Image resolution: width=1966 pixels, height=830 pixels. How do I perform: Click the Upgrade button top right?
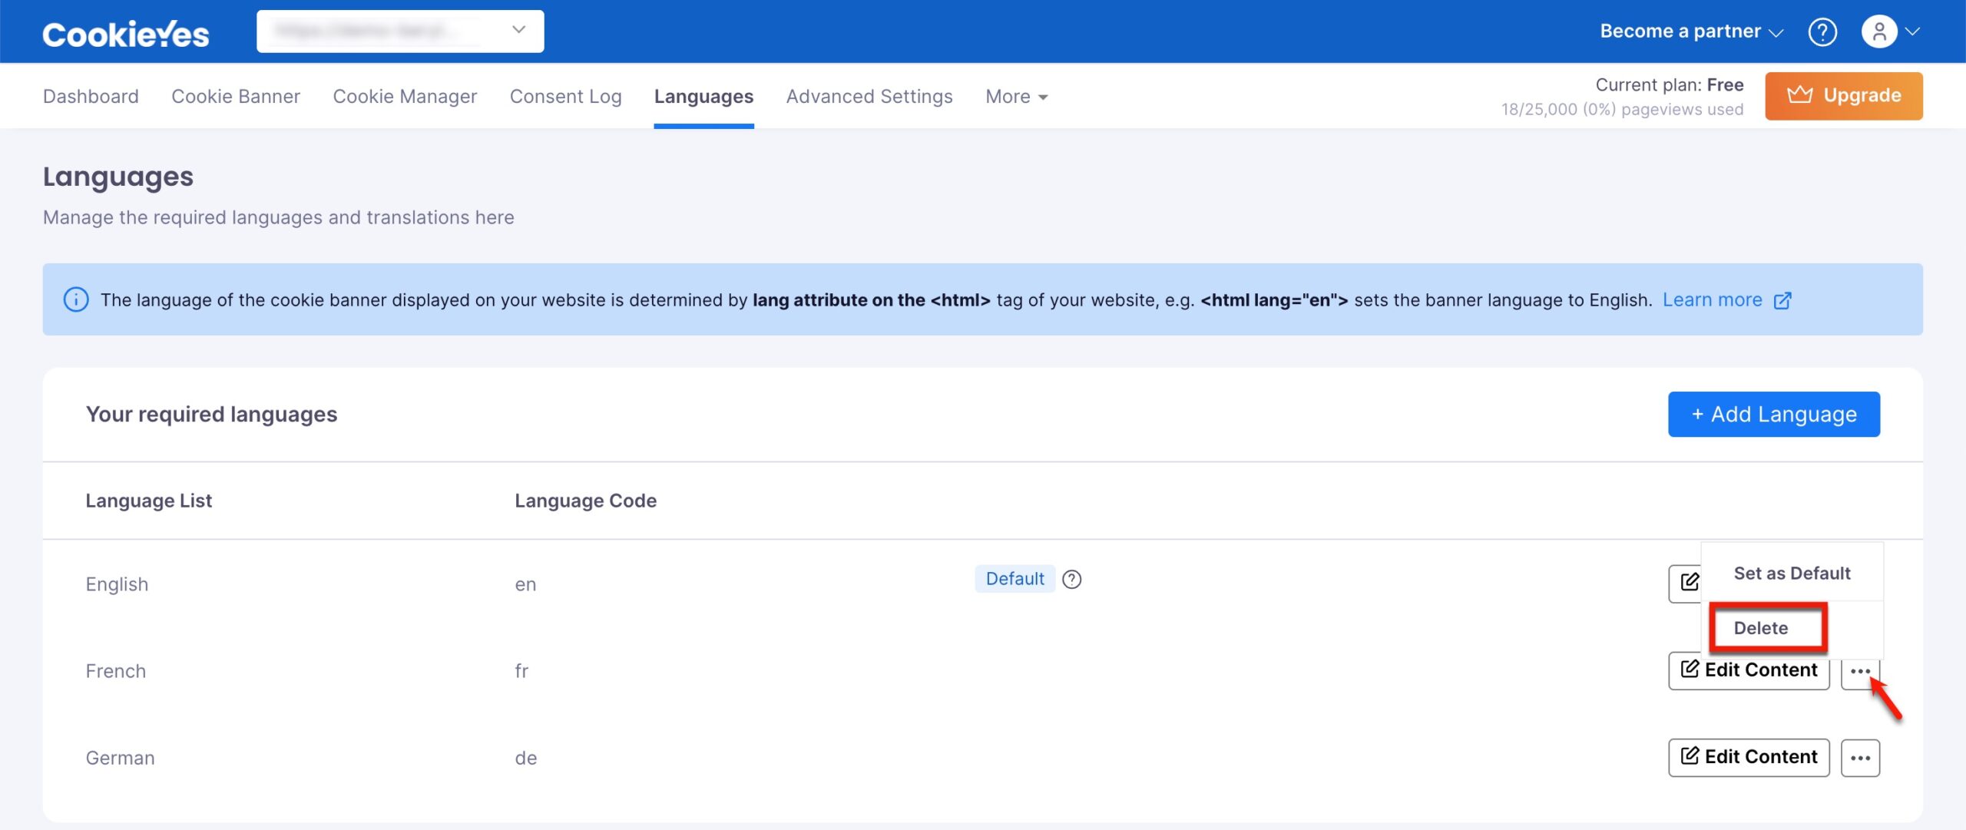(1845, 95)
